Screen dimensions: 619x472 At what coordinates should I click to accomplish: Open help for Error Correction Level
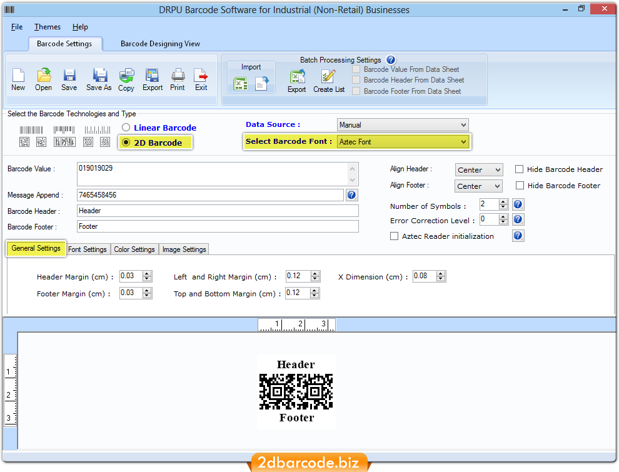click(518, 219)
